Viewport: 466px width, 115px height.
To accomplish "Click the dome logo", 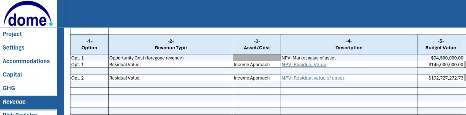I will coord(28,14).
